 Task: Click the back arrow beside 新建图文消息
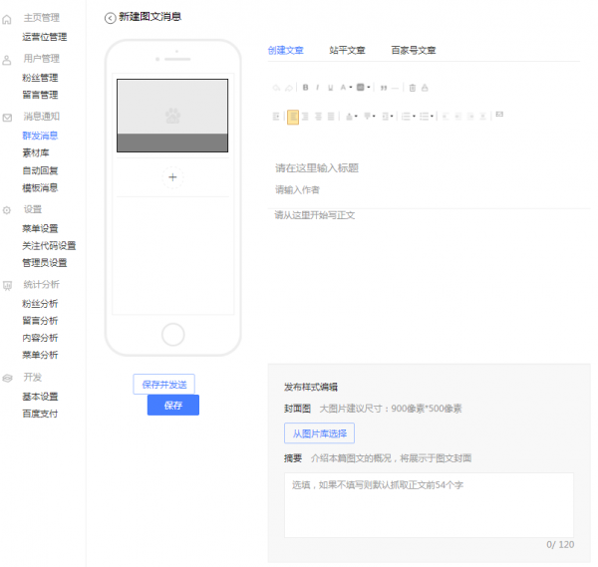pyautogui.click(x=110, y=18)
